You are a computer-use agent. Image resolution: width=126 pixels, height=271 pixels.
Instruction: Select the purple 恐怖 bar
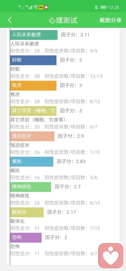(x=26, y=237)
